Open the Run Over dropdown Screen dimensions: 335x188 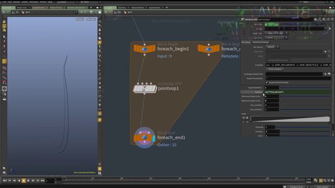277,38
